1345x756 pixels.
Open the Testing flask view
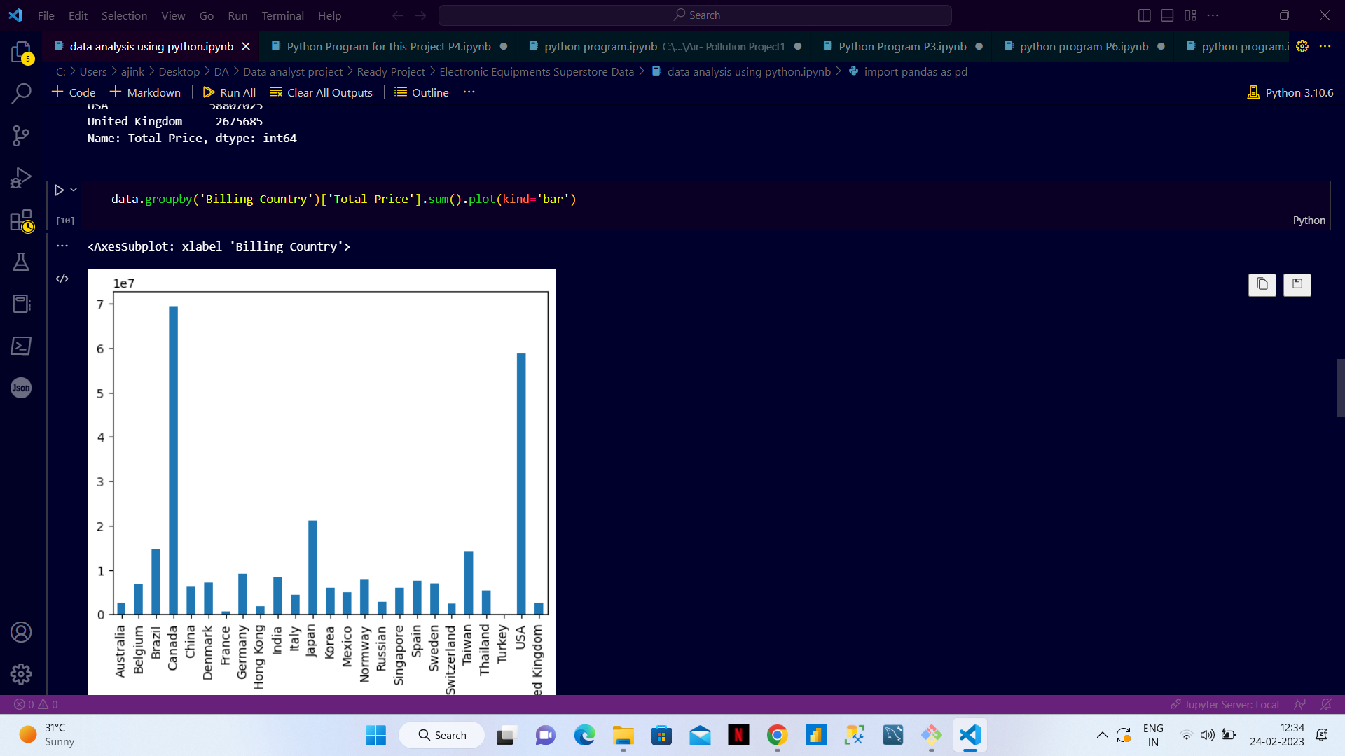pos(22,262)
